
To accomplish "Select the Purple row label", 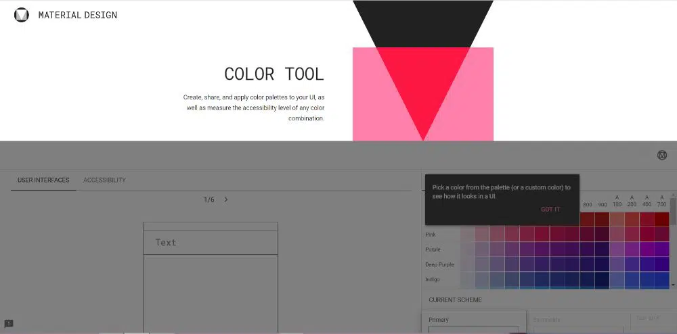I will [432, 249].
